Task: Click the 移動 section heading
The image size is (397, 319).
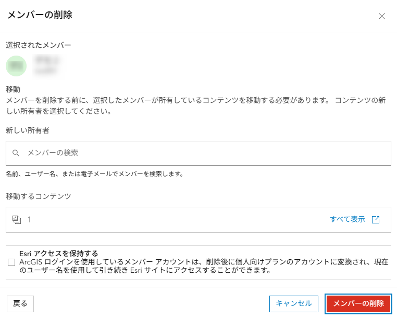Action: pos(13,89)
